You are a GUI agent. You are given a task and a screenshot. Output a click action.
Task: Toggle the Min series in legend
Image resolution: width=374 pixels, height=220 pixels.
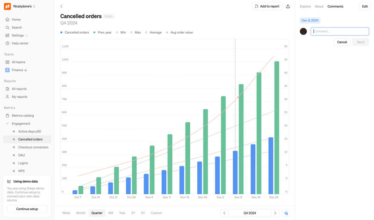tap(122, 33)
